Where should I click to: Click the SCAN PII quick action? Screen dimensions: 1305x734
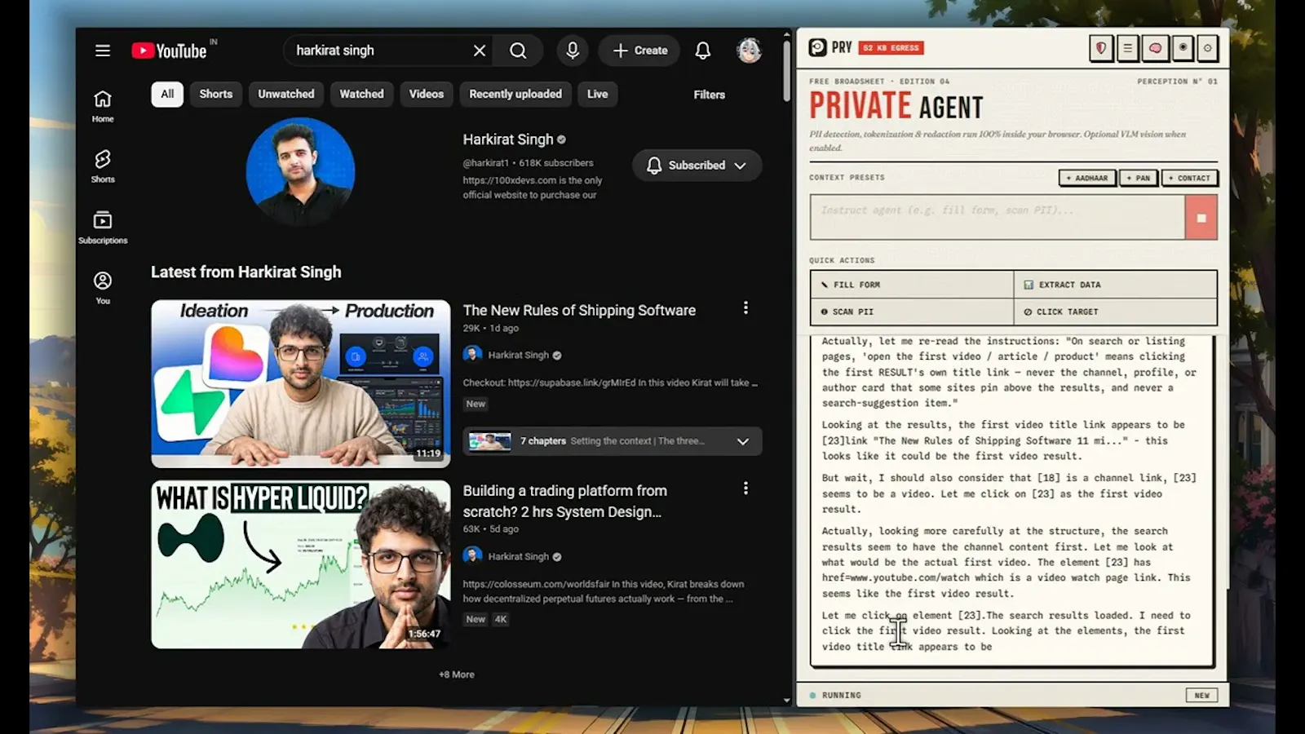(912, 312)
